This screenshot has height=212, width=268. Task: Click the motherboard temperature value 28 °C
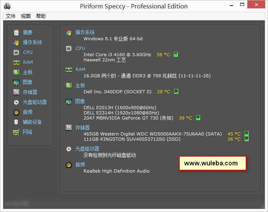pos(163,92)
